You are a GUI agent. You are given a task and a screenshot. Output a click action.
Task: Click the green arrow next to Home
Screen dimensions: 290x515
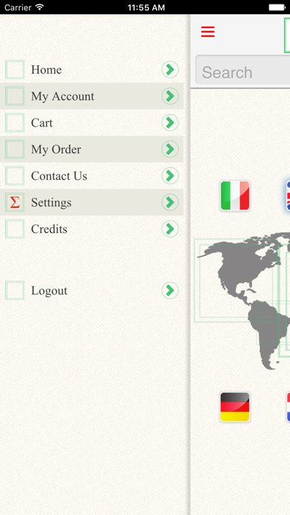[170, 70]
